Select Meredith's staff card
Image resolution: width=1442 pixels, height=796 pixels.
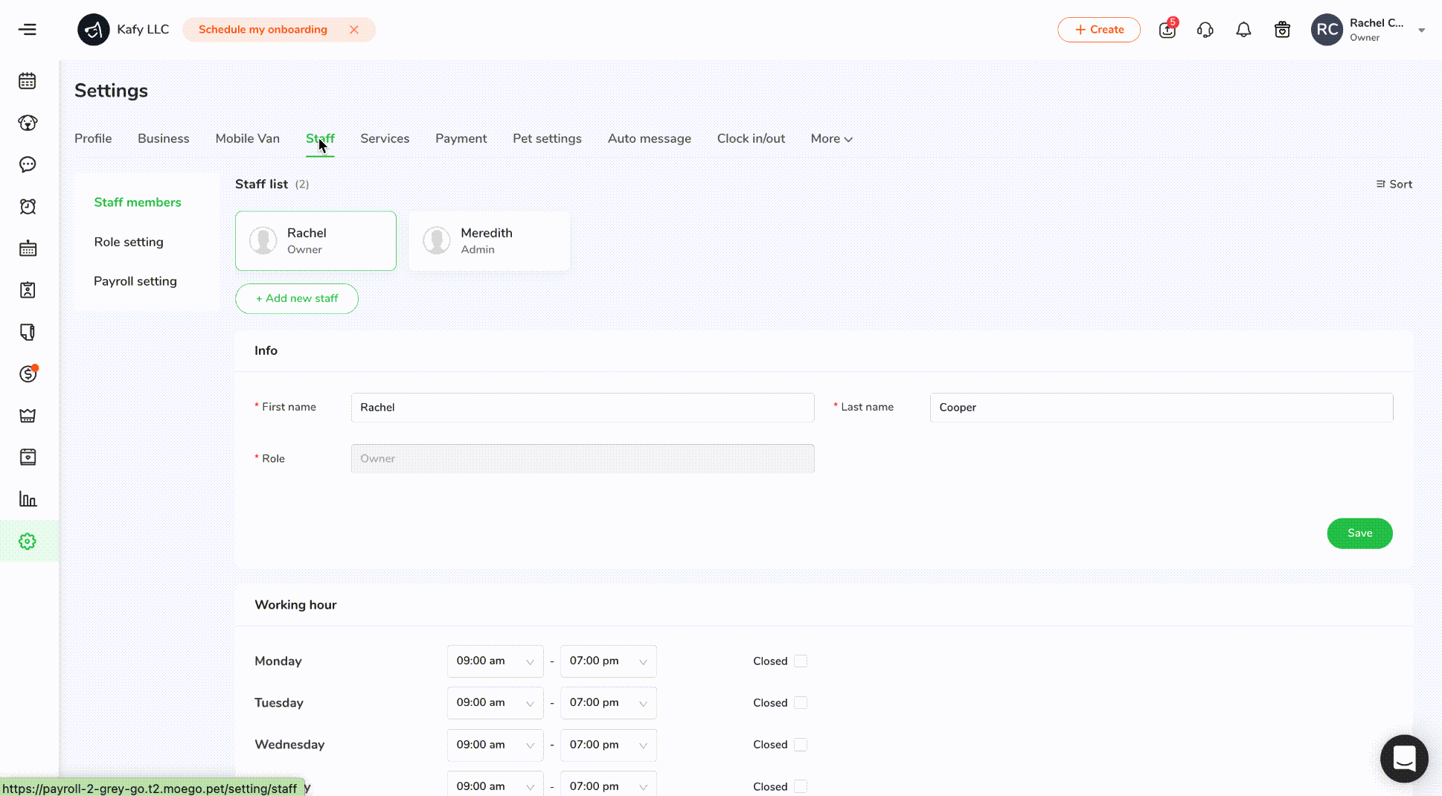(489, 240)
